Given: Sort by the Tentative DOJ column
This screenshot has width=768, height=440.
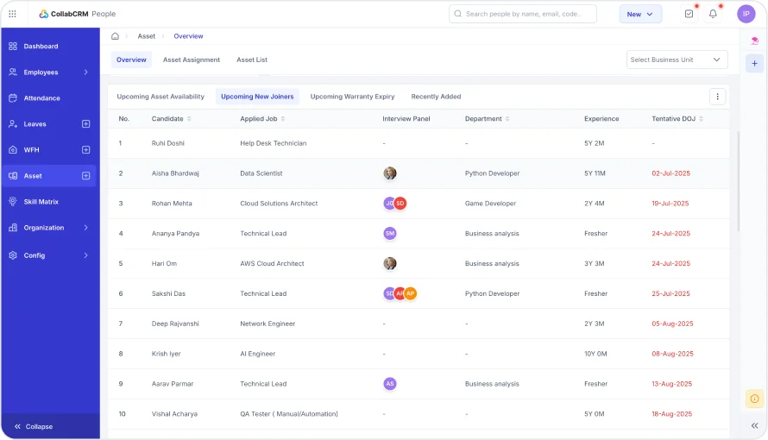Looking at the screenshot, I should [701, 118].
